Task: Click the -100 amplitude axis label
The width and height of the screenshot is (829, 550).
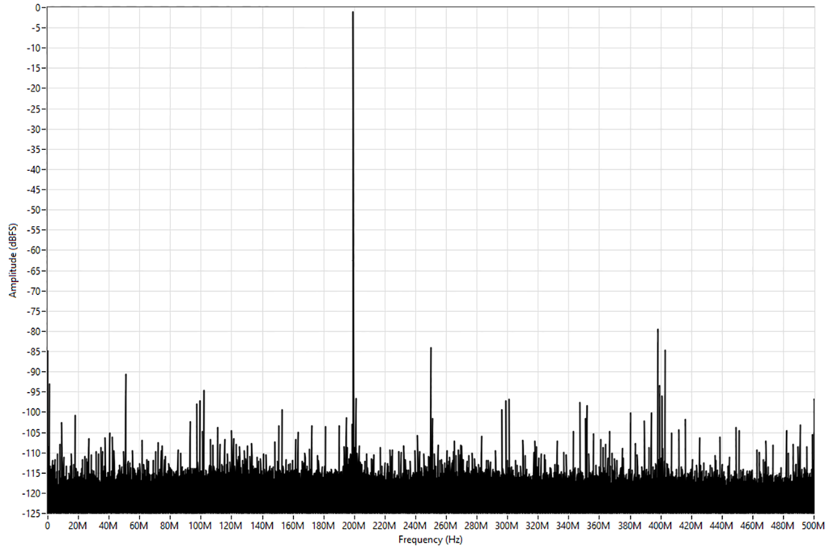Action: pyautogui.click(x=30, y=412)
